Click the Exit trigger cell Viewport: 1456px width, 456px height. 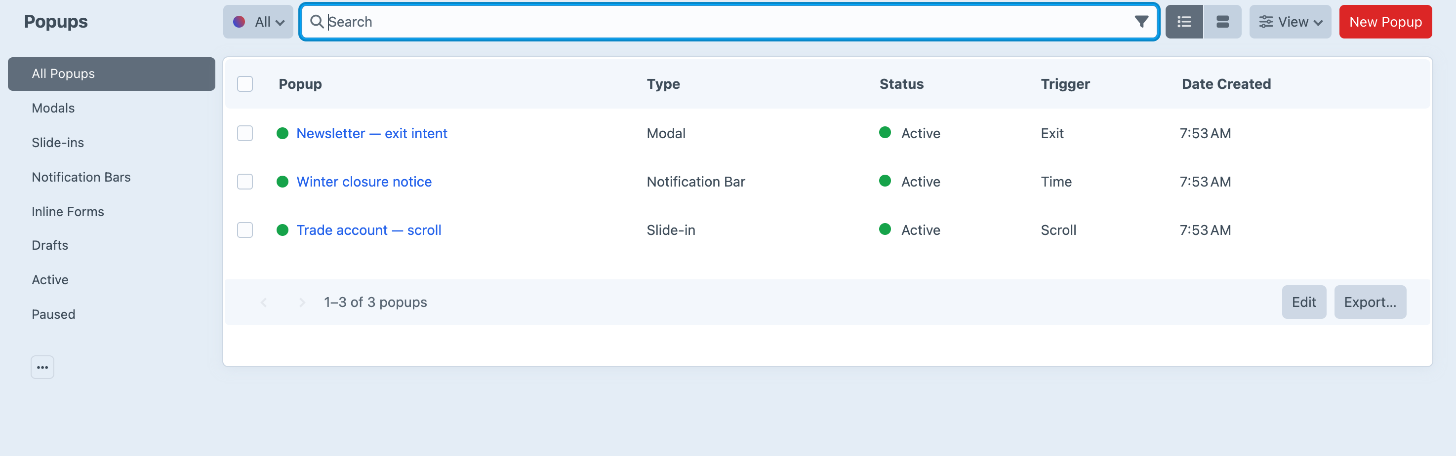1052,133
